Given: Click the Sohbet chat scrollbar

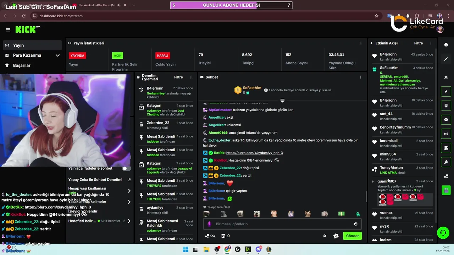Looking at the screenshot, I should tap(366, 197).
